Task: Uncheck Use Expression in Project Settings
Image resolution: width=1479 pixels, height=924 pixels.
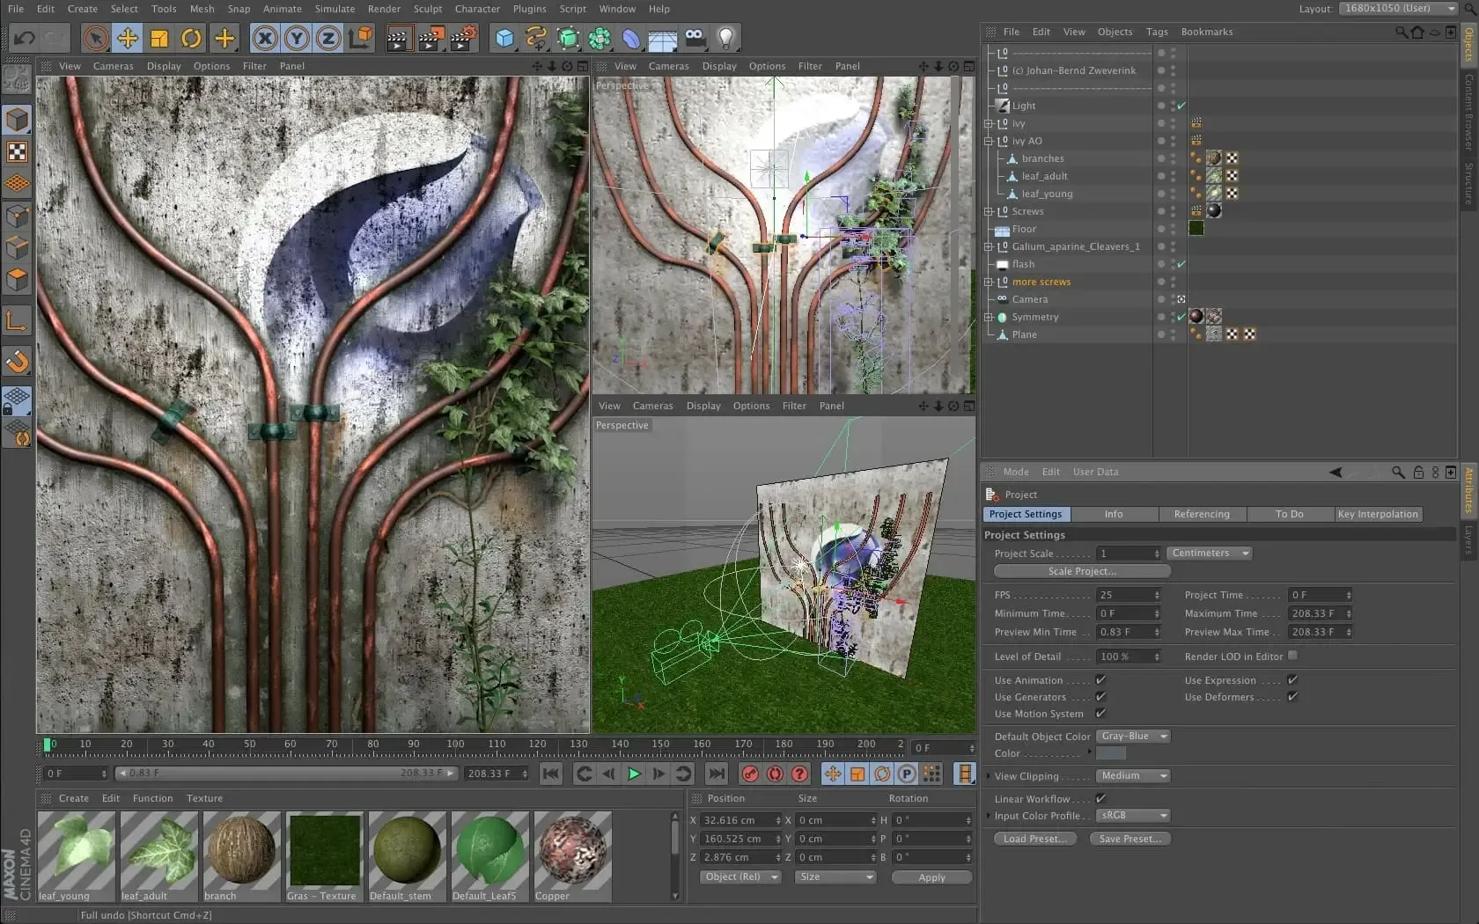Action: tap(1292, 679)
